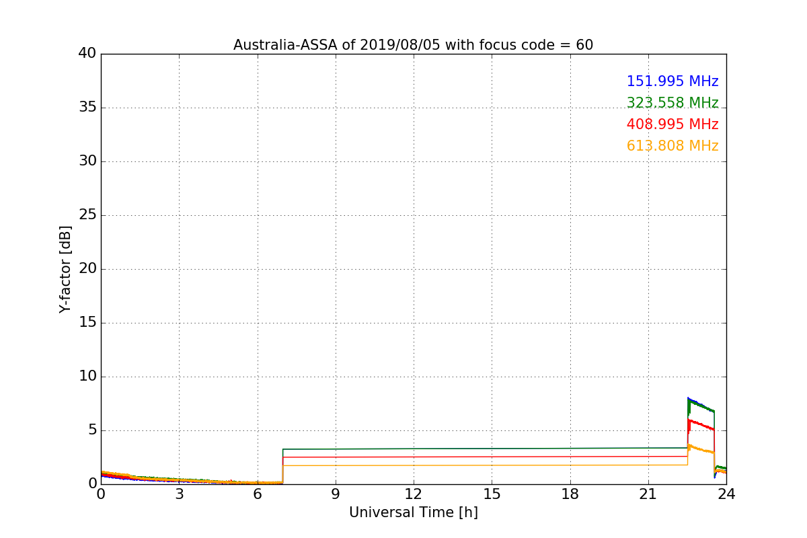Click the y-axis tick value 35
The image size is (807, 538).
(x=87, y=108)
